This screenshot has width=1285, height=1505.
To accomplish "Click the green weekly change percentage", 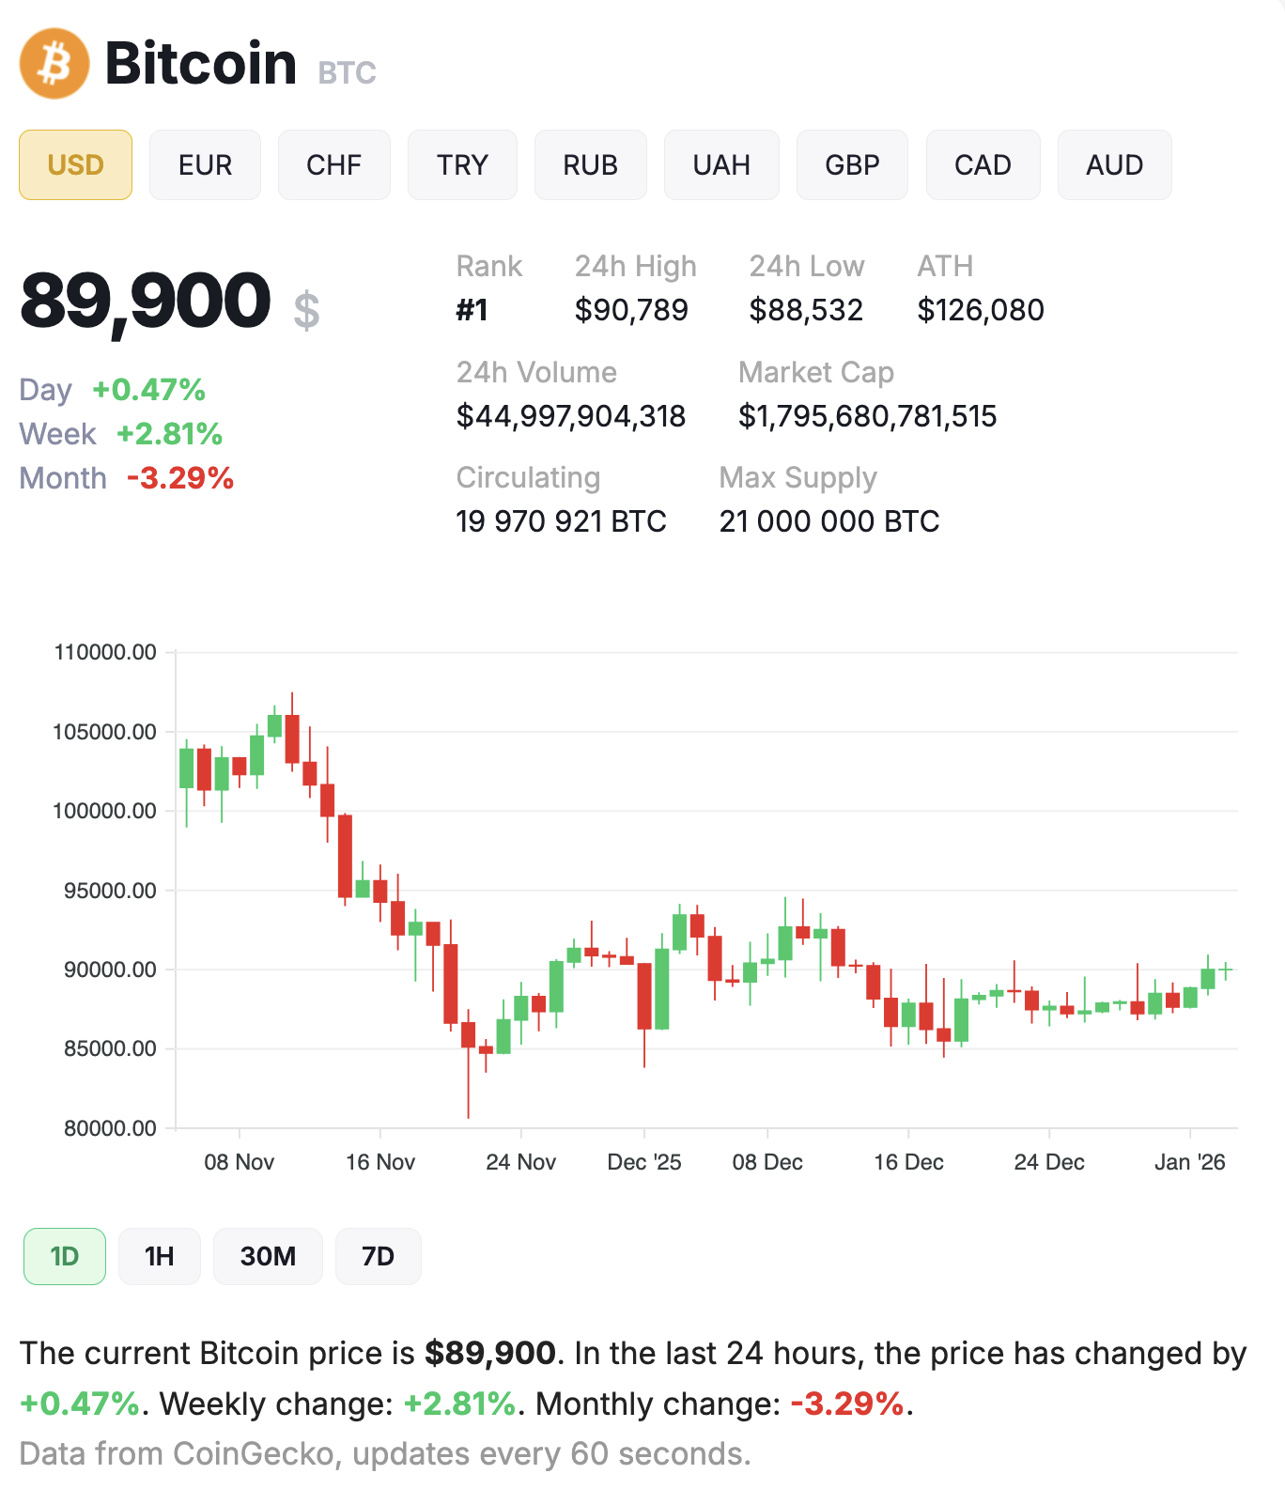I will (x=167, y=433).
